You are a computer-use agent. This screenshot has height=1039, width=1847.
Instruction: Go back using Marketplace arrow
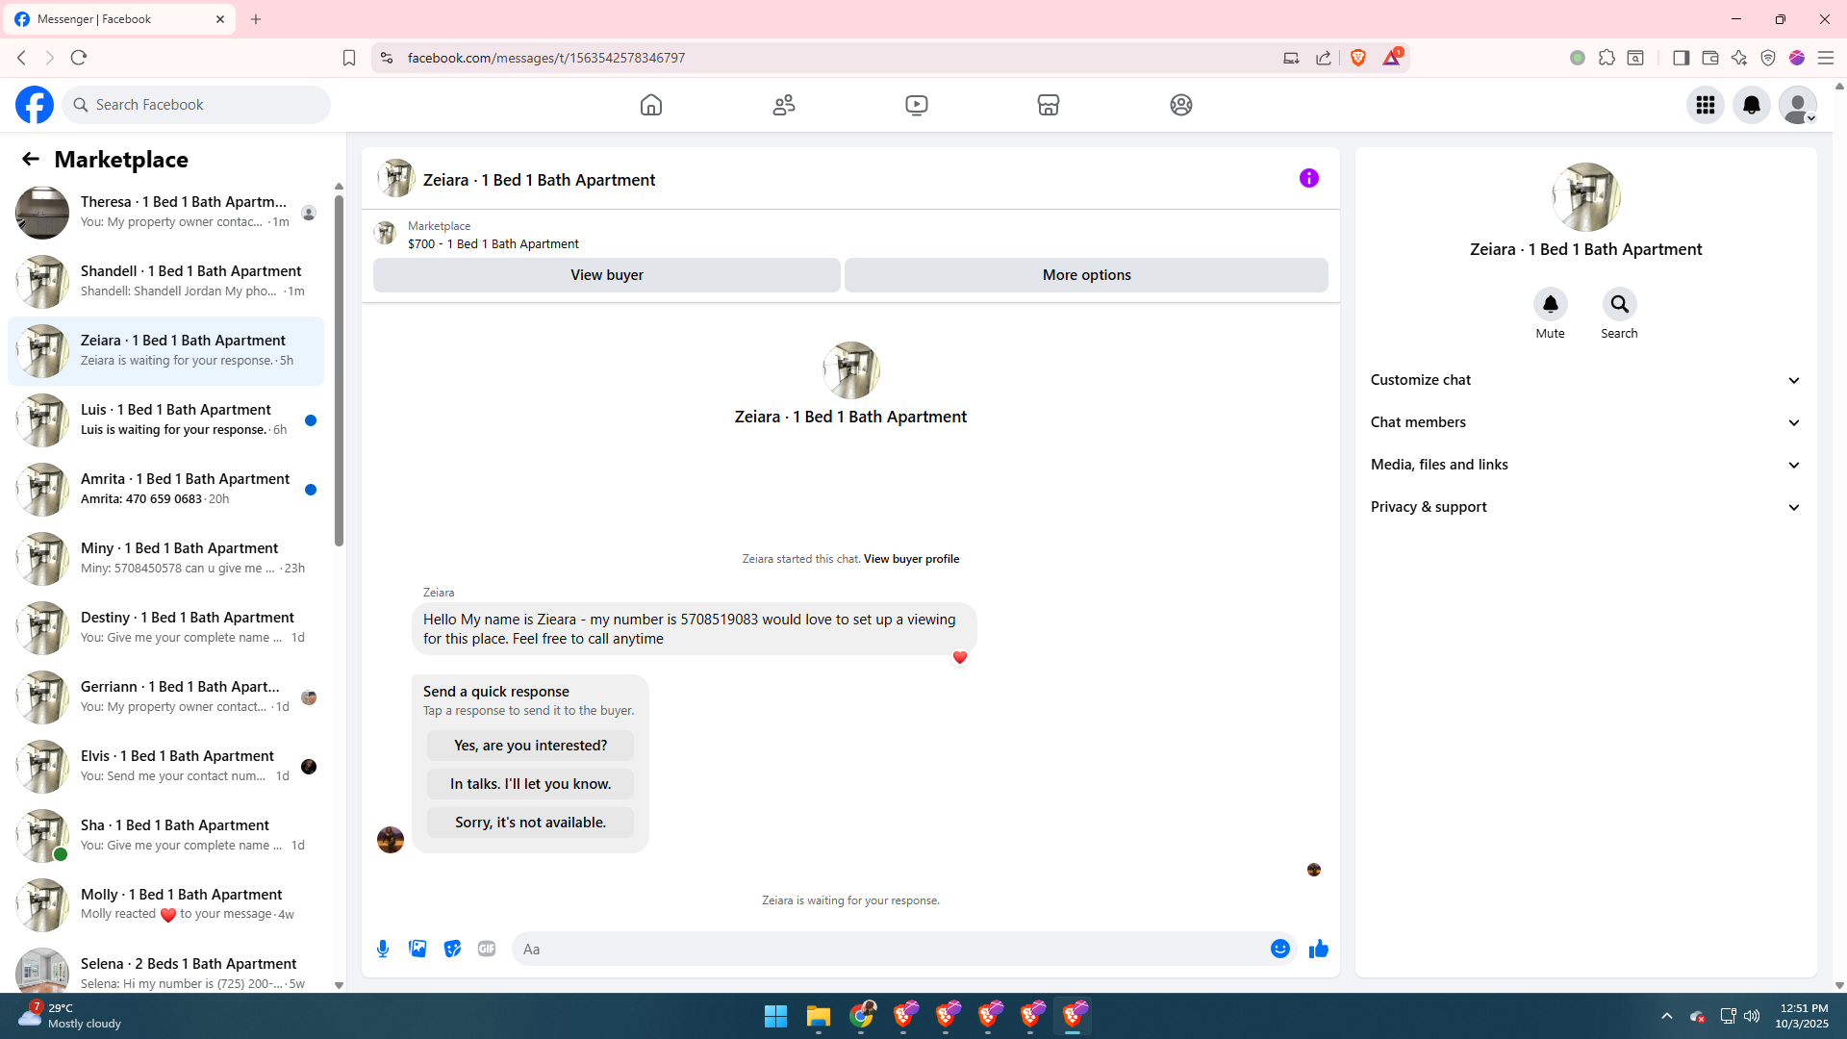[31, 159]
